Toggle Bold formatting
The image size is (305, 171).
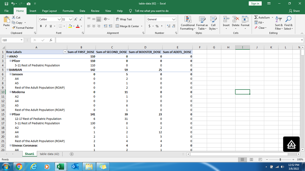41,26
